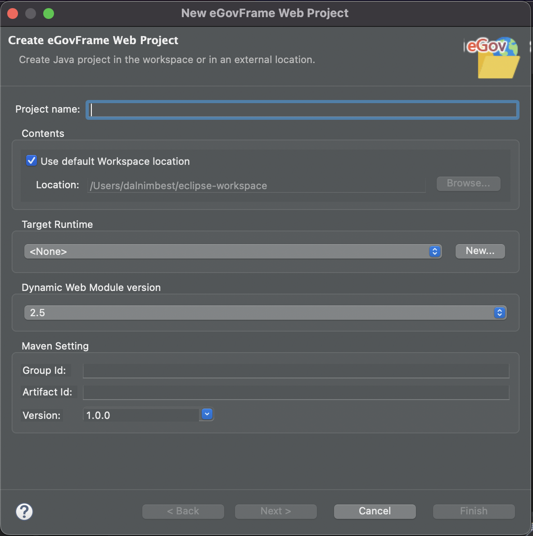This screenshot has height=536, width=533.
Task: Open Dynamic Web Module version dropdown
Action: (x=265, y=313)
